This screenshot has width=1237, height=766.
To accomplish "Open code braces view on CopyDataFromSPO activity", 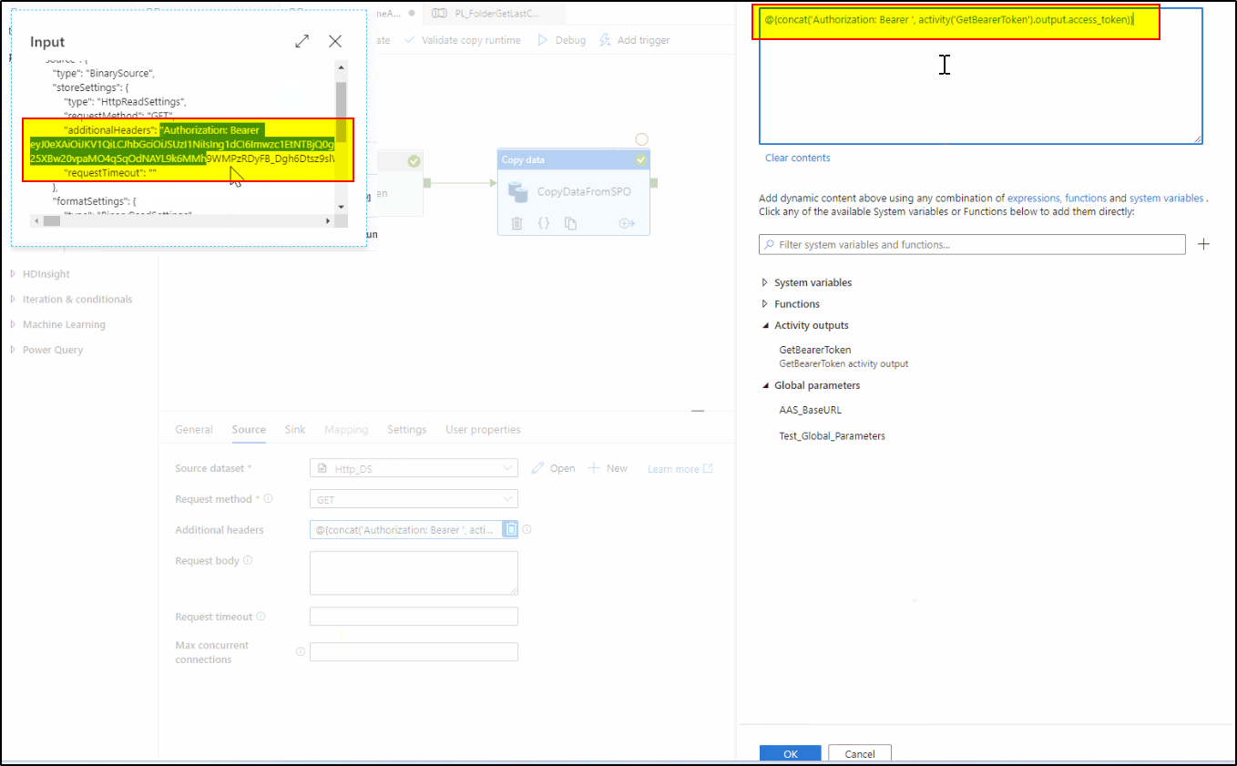I will coord(543,222).
